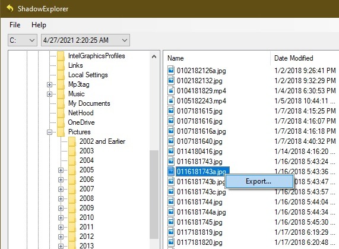
Task: Click the image icon of 0102182126a.jpg
Action: [171, 70]
